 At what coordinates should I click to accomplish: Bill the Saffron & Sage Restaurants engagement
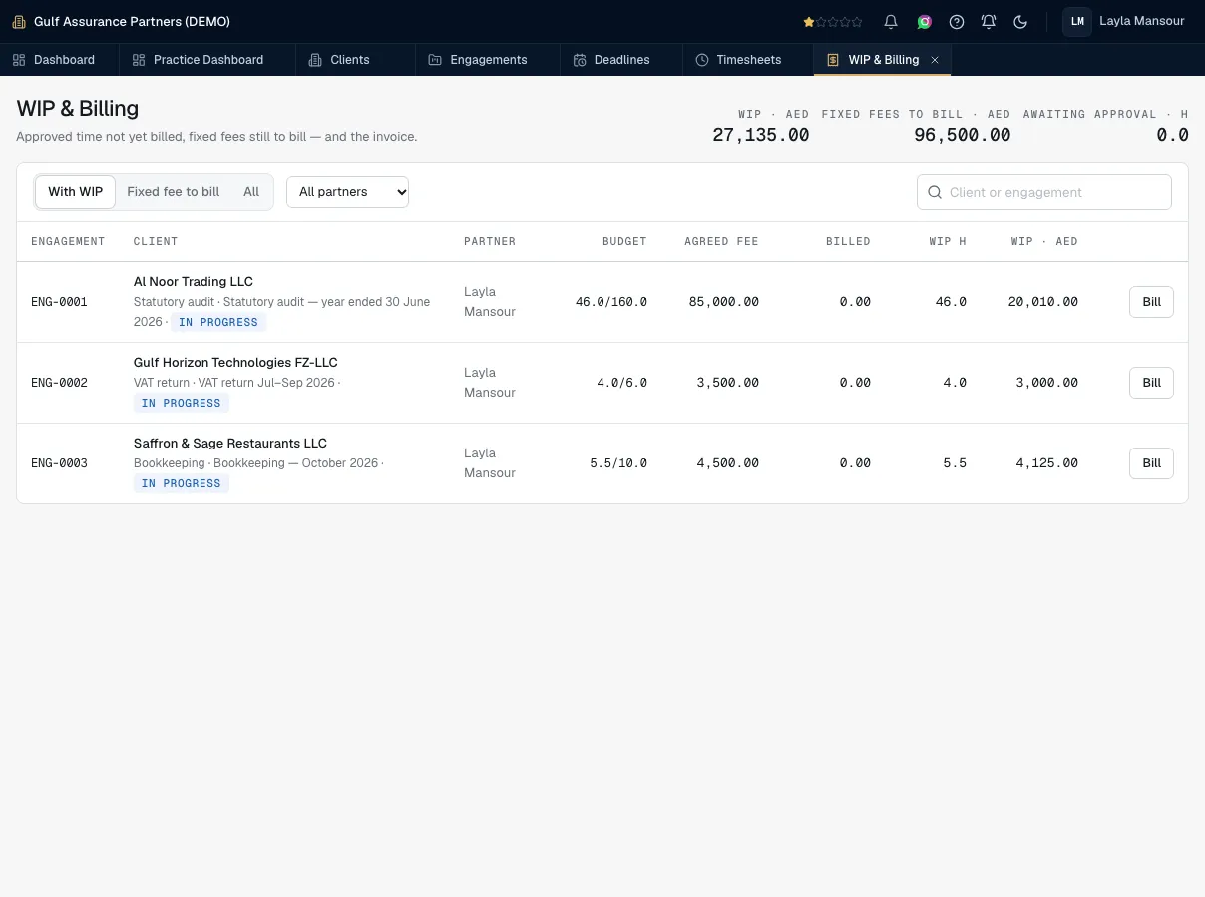(x=1151, y=463)
